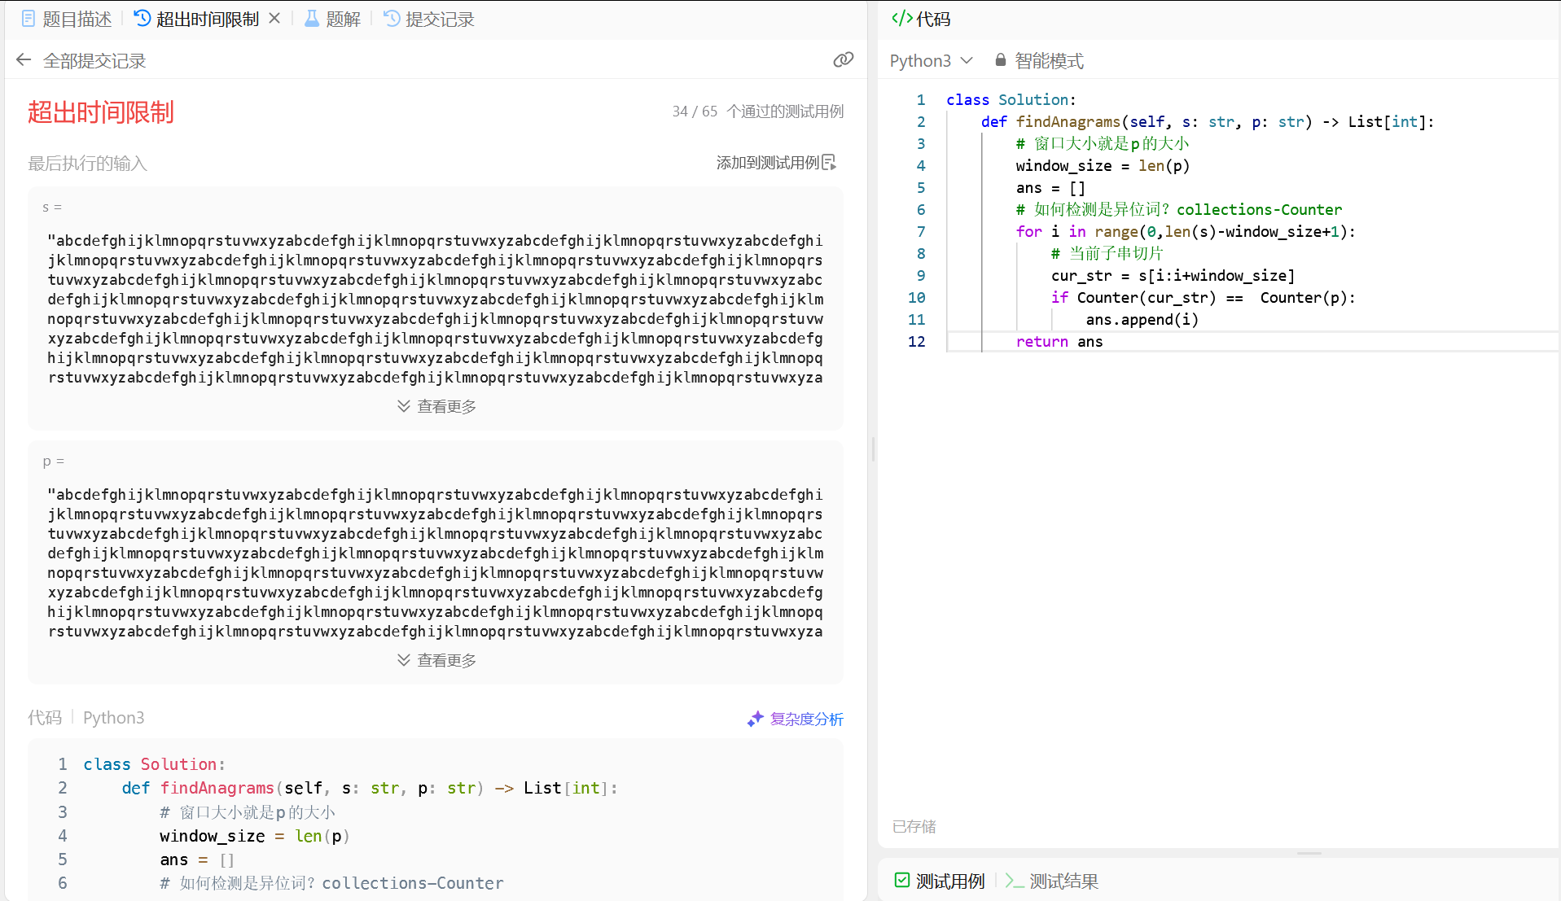1561x901 pixels.
Task: Click the 代码 panel code icon
Action: click(901, 18)
